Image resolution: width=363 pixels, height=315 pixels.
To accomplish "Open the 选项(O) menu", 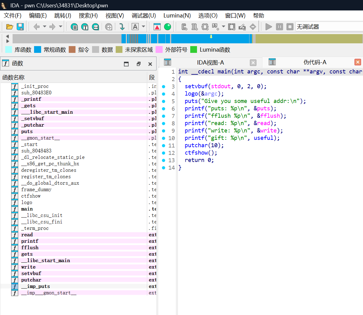I will coord(208,16).
